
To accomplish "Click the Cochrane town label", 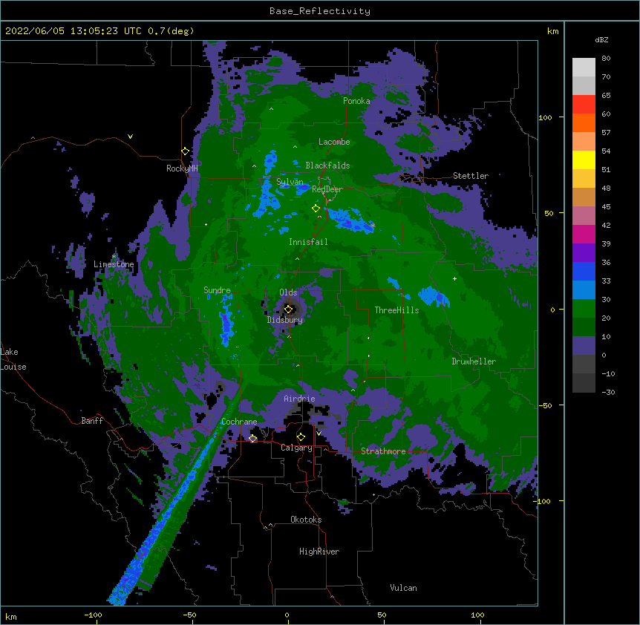I will (239, 422).
